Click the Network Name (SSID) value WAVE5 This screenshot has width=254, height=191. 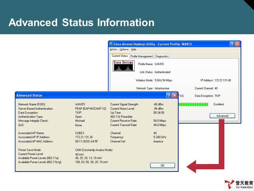click(80, 104)
